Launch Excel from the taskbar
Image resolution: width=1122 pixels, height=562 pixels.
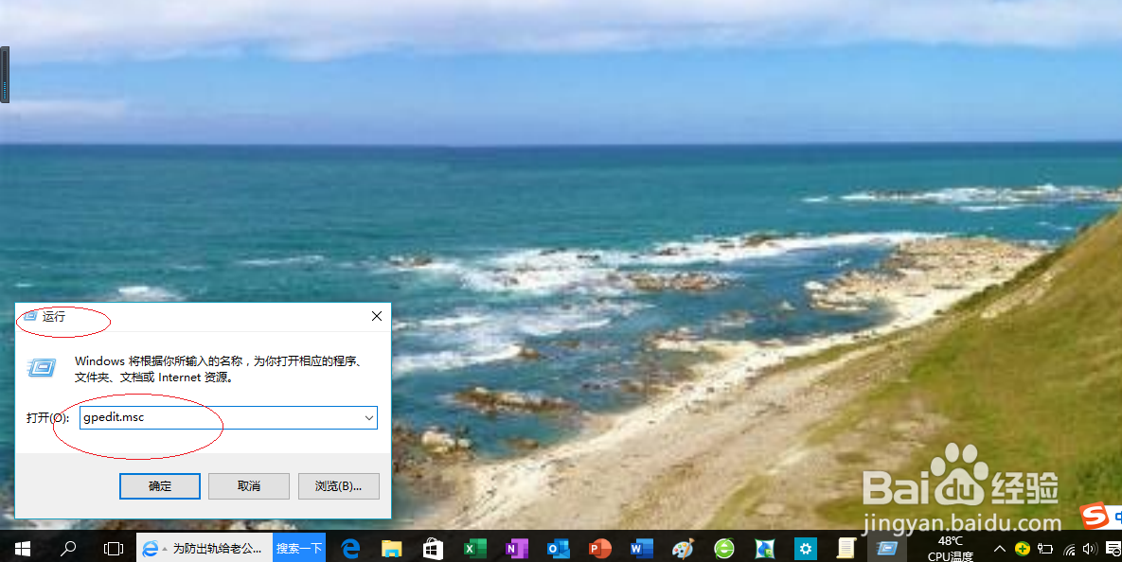coord(474,549)
